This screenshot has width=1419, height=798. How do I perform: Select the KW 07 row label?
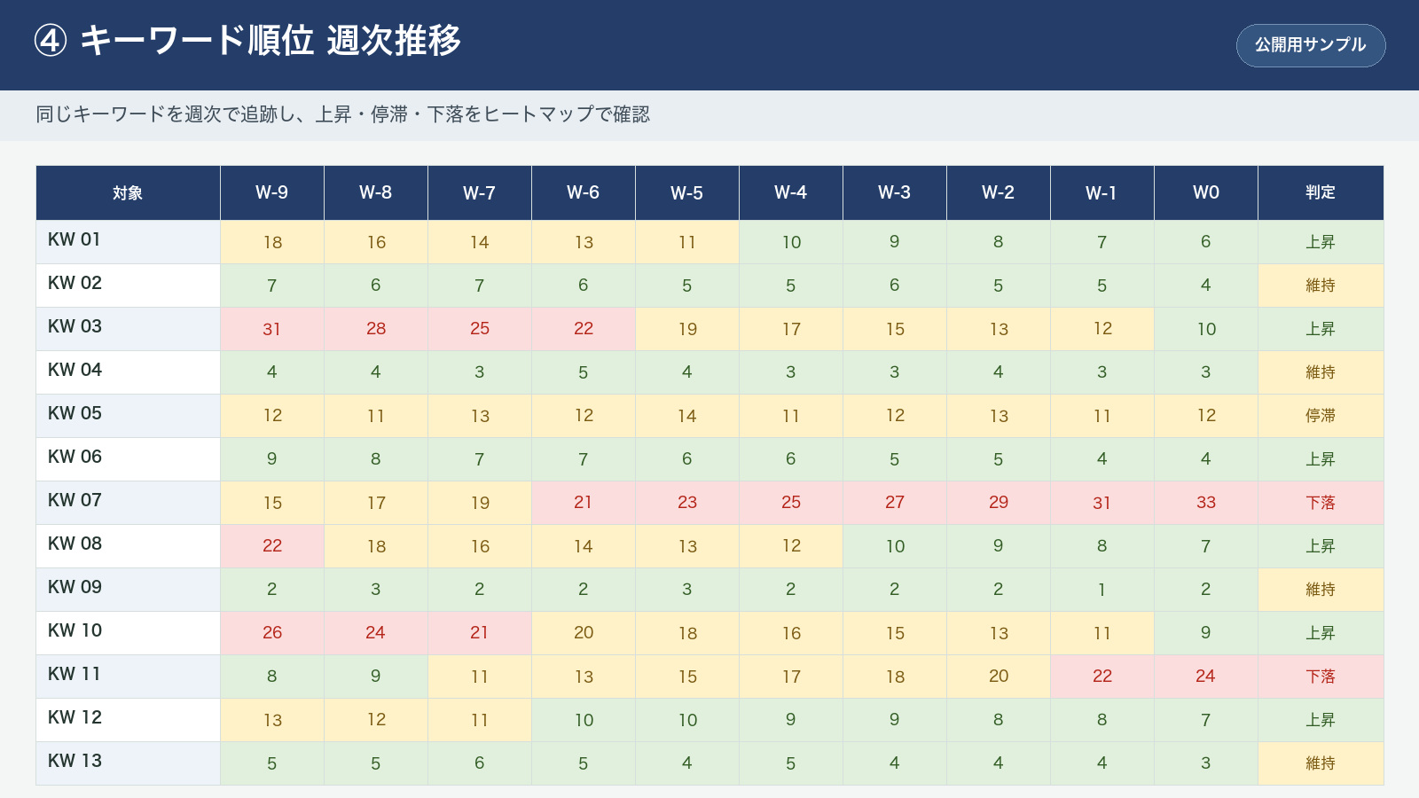click(x=128, y=503)
